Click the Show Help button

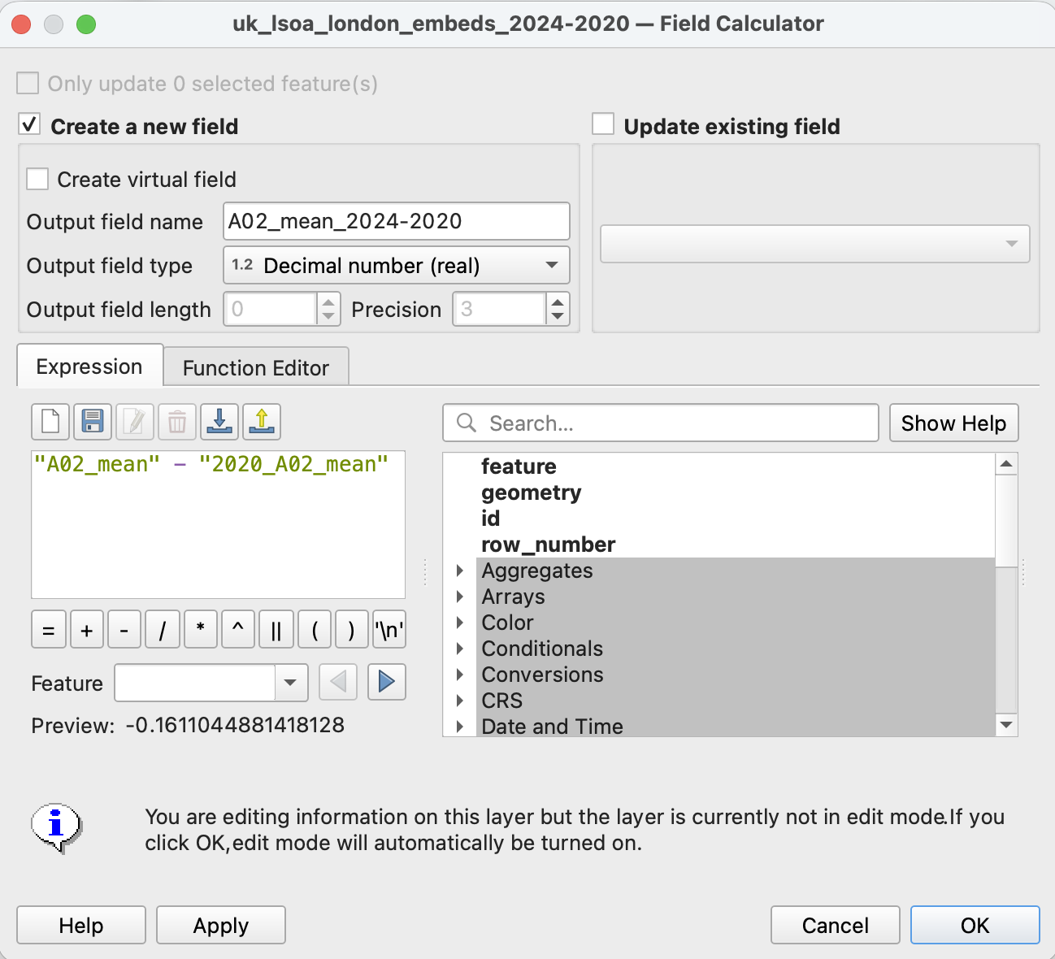953,423
